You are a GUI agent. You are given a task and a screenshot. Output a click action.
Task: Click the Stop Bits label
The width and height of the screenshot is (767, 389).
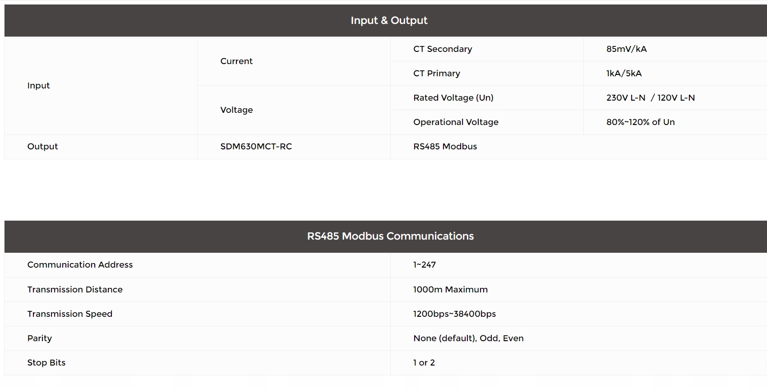point(46,362)
